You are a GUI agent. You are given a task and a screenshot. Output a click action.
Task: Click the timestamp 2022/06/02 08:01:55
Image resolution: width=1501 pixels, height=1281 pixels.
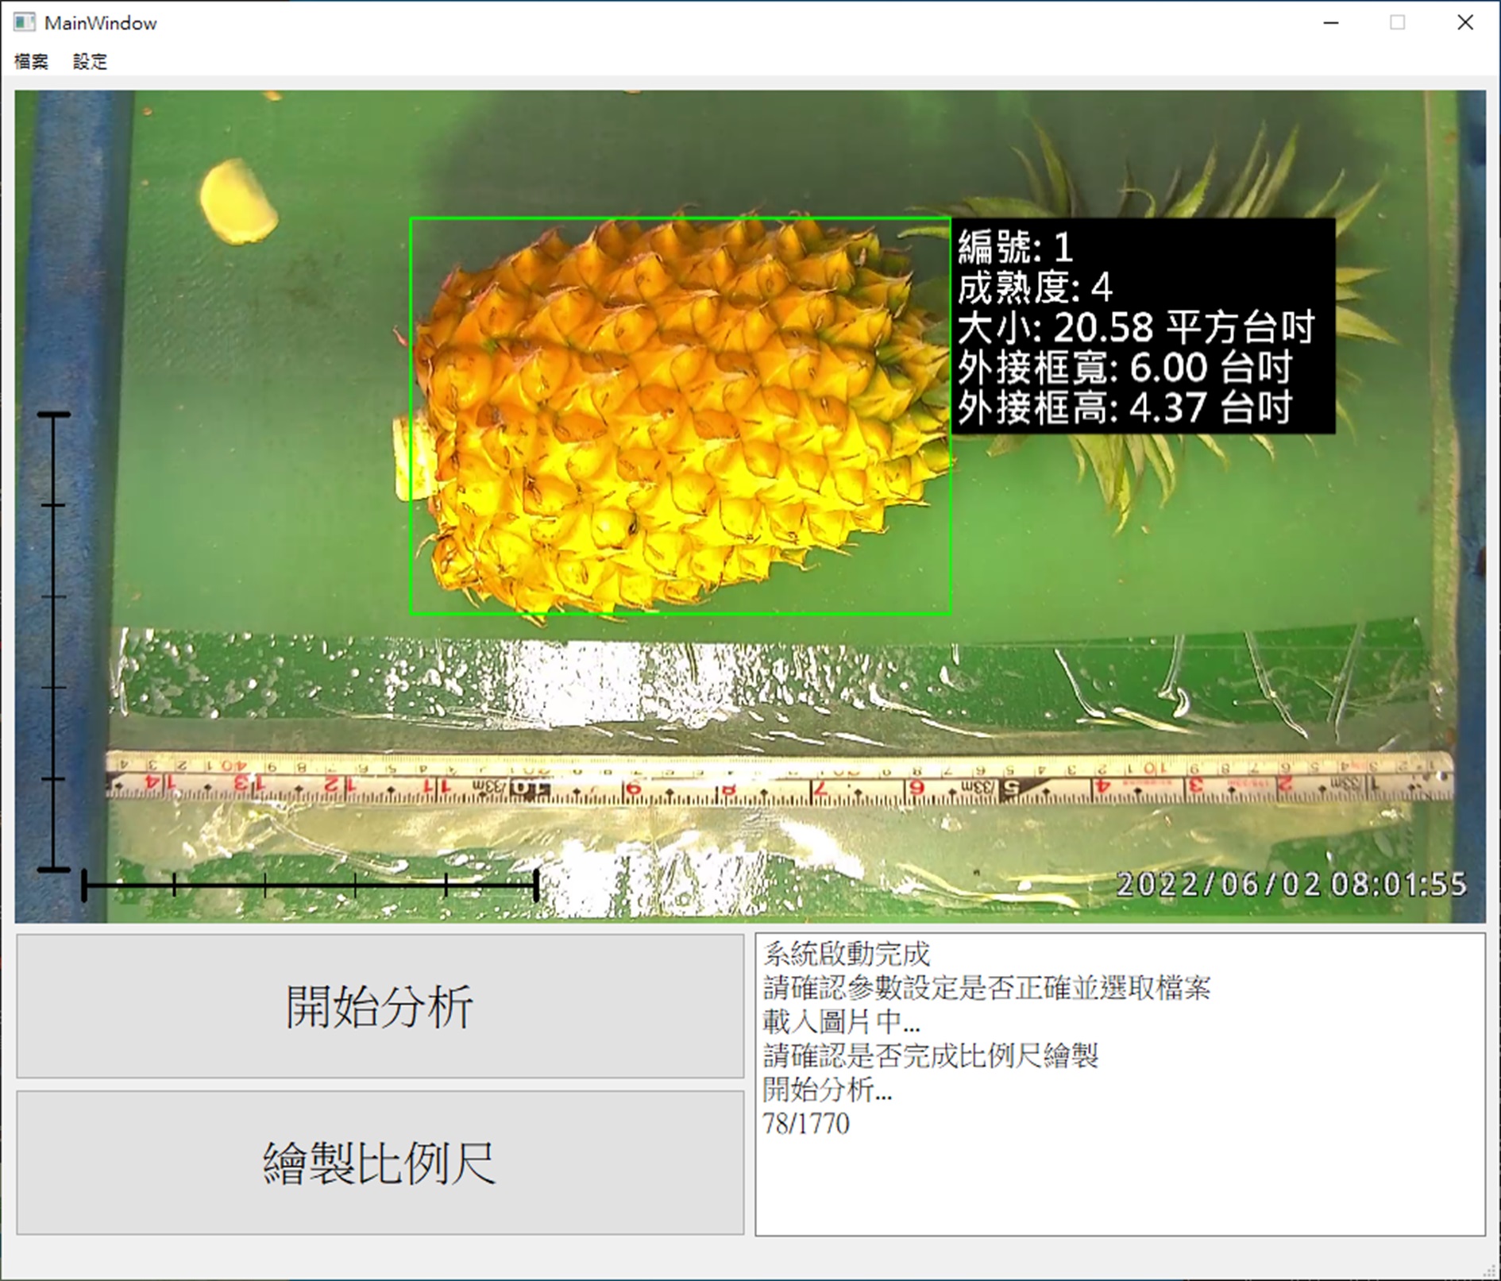1291,884
